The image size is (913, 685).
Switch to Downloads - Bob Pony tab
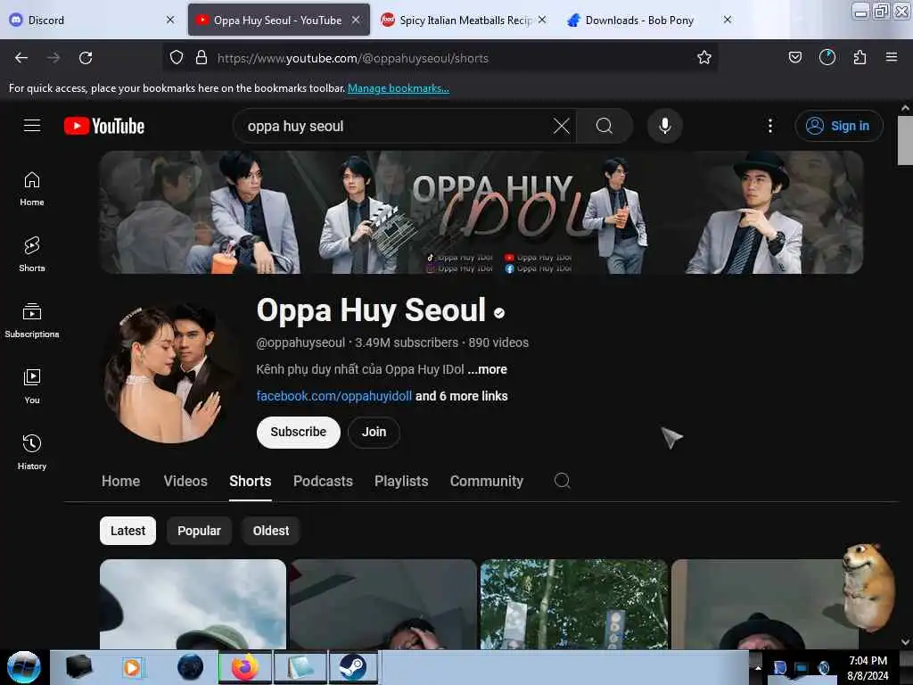point(638,21)
